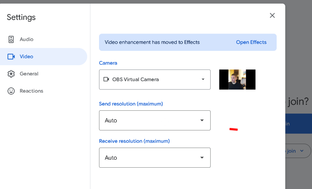
Task: Open the OBS Virtual Camera dropdown
Action: pos(155,79)
